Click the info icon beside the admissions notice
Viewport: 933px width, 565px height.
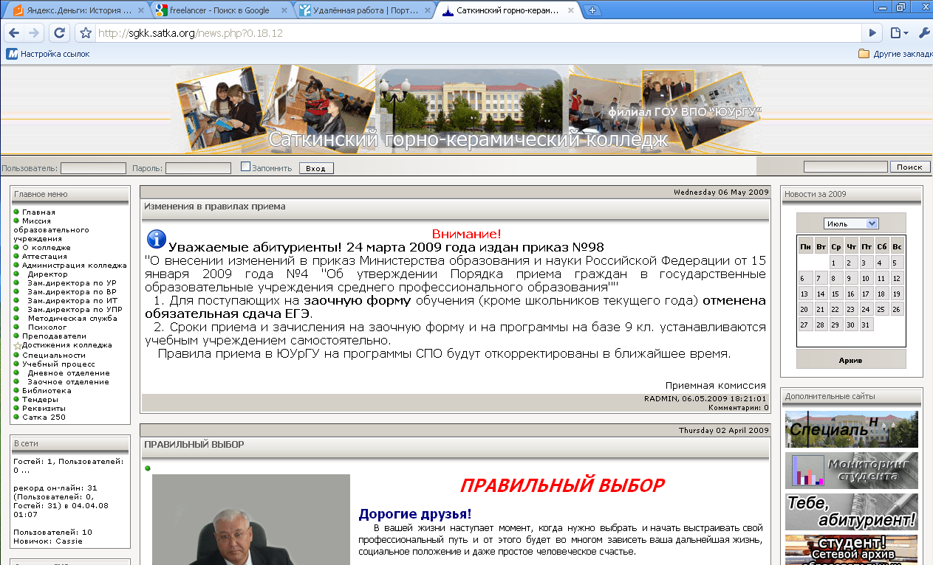(x=155, y=238)
